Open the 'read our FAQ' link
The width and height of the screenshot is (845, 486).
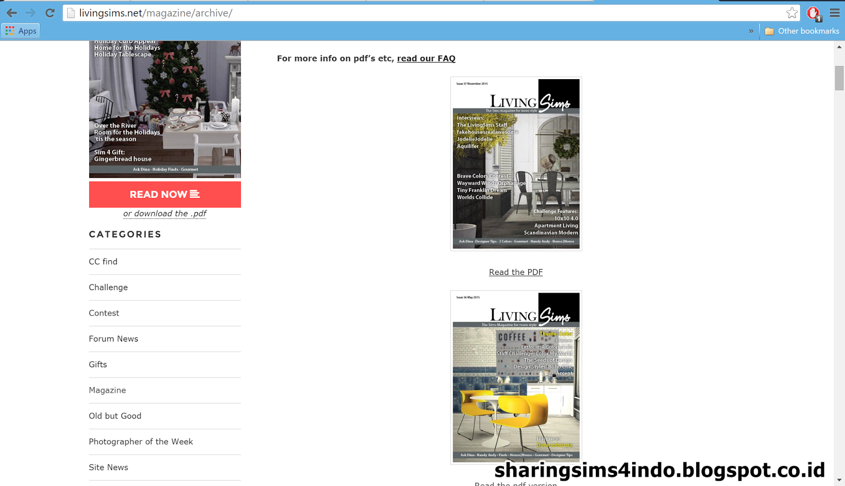pos(426,59)
